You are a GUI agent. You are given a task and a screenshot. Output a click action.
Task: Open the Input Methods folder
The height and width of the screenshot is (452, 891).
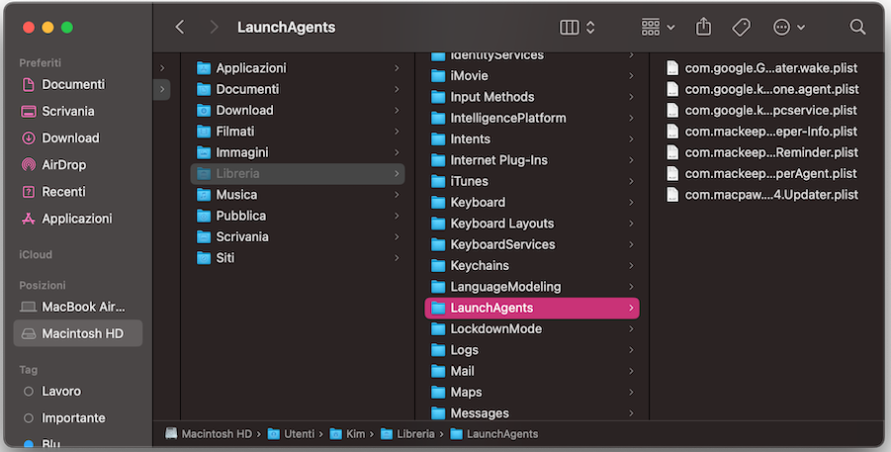(532, 97)
